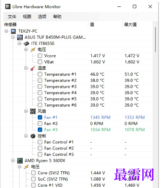The width and height of the screenshot is (162, 188).
Task: Enable the Fan Control #3 checkbox
Action: (x=40, y=154)
